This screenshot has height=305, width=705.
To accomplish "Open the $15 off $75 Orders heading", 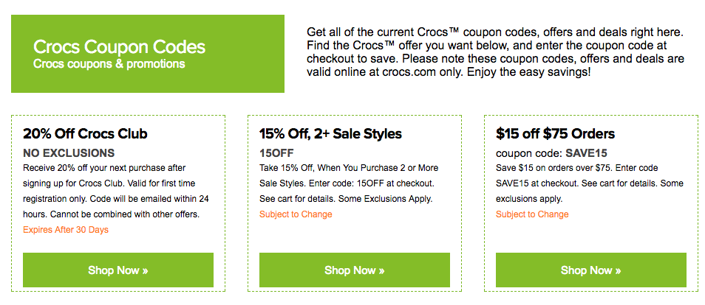I will click(x=555, y=134).
